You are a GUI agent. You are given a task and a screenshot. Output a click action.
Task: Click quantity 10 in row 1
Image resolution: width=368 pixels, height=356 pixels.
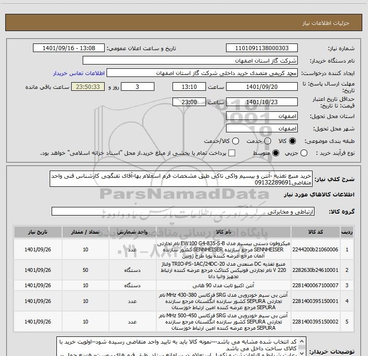(x=85, y=249)
